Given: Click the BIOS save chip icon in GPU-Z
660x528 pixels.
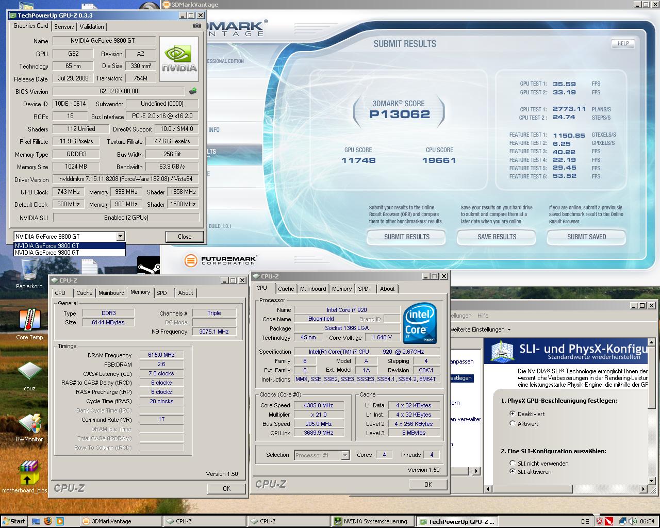Looking at the screenshot, I should click(x=193, y=91).
